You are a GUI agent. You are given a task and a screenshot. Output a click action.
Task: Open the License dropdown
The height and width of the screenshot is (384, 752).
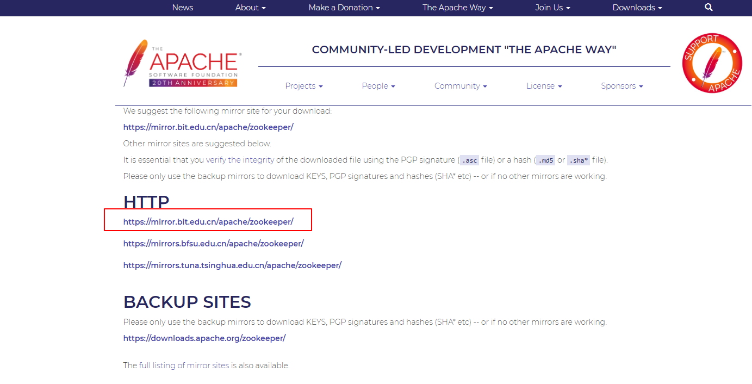pyautogui.click(x=544, y=86)
